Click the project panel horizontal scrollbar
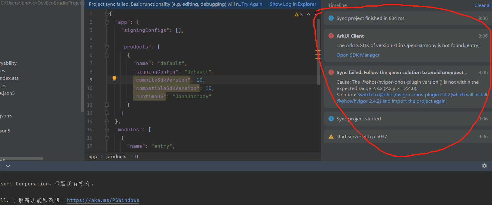492x205 pixels. point(21,159)
